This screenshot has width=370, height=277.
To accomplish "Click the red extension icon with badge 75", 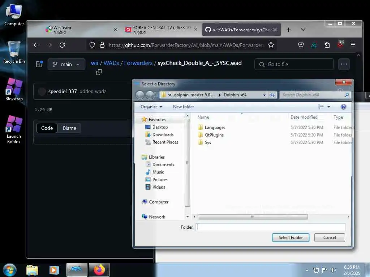I will pos(340,44).
